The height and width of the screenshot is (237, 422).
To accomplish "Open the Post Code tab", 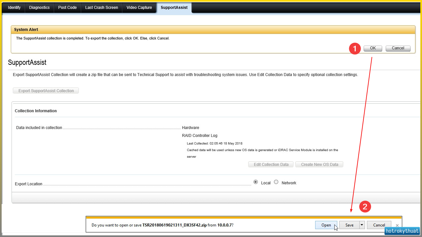I will (67, 8).
